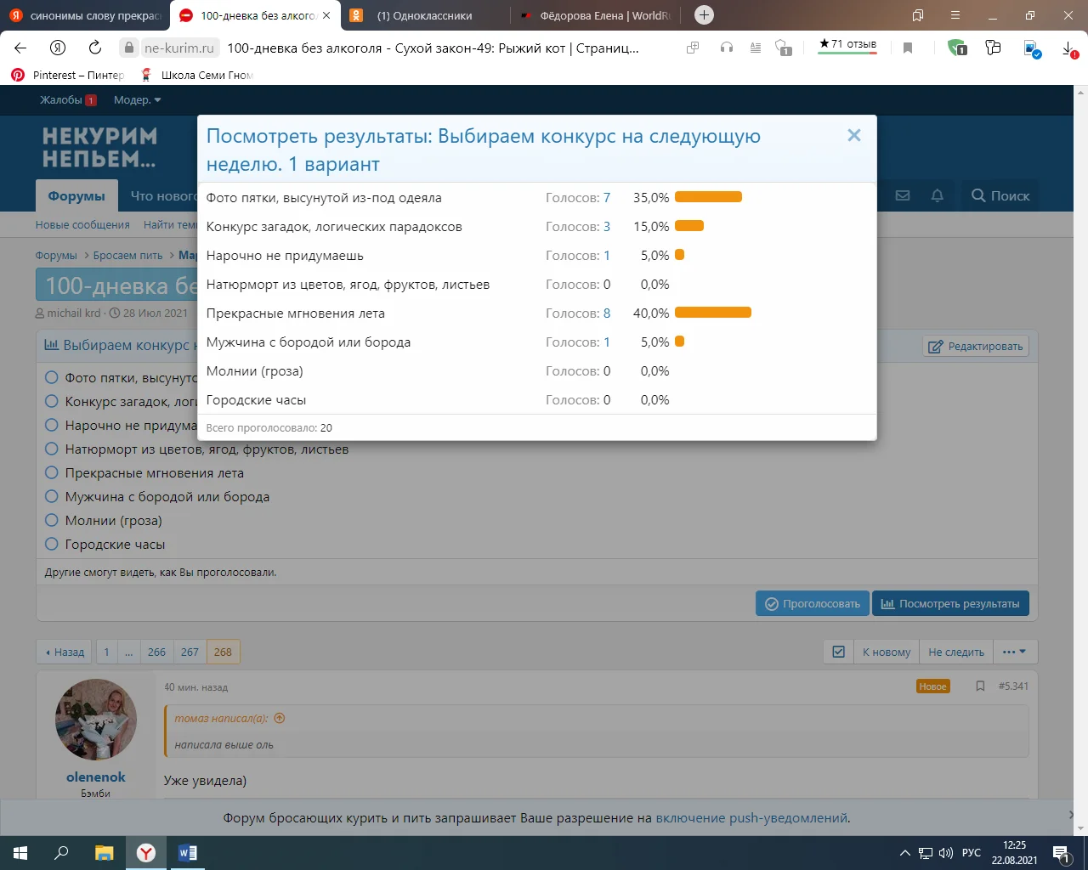Open включение push-уведомлений link
The height and width of the screenshot is (870, 1088).
click(x=751, y=818)
